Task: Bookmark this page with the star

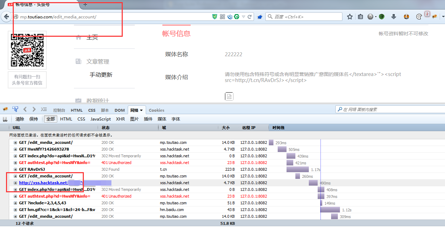Action: point(350,17)
